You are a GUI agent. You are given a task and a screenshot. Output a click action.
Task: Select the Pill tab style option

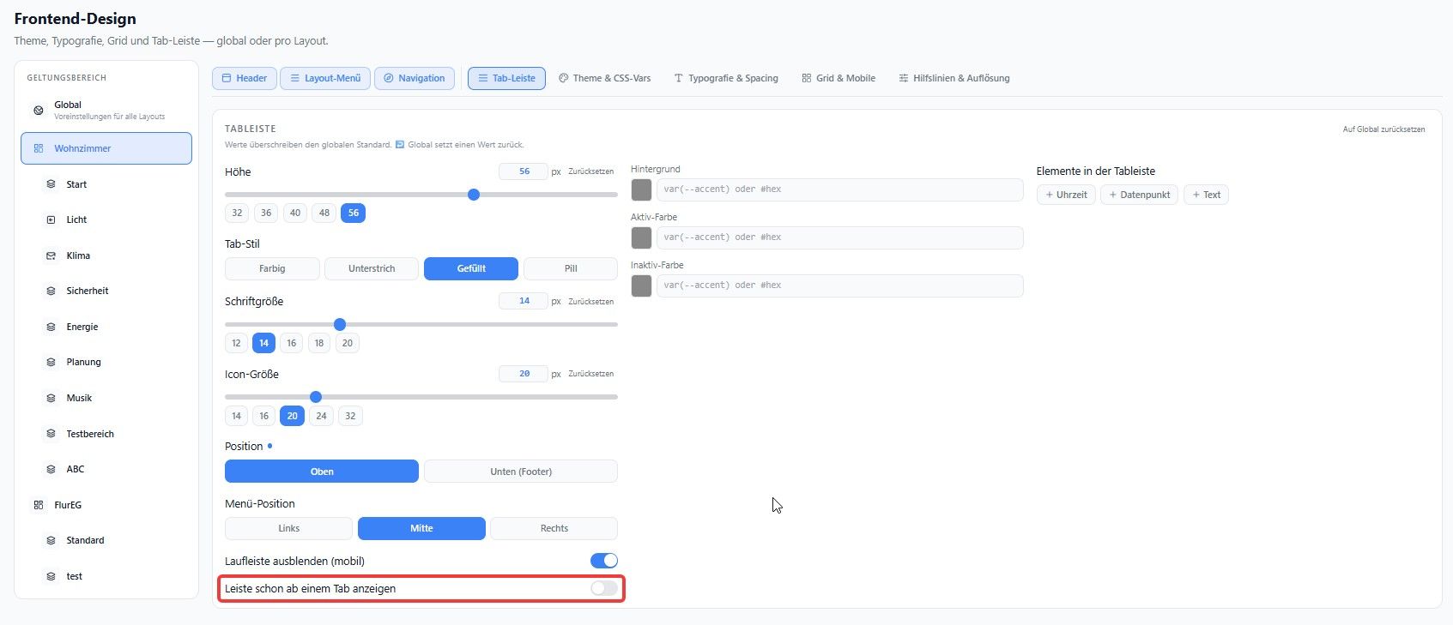coord(571,268)
